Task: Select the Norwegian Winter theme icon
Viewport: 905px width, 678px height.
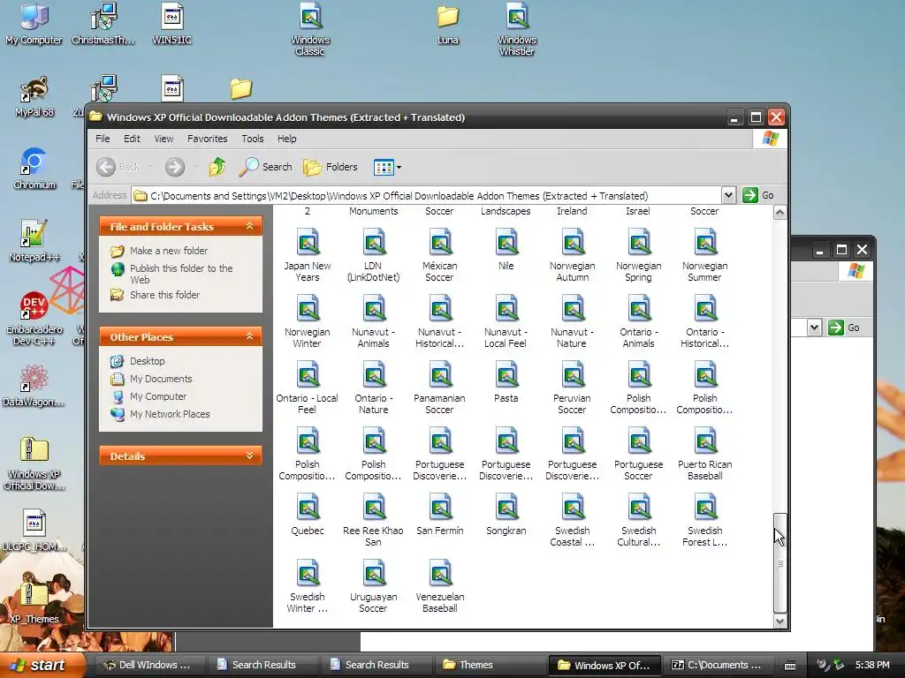Action: 307,320
